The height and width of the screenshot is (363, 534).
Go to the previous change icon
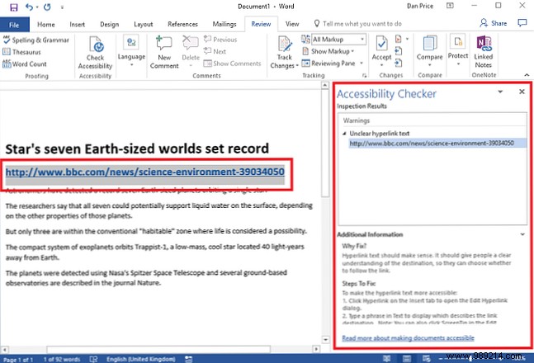tap(399, 51)
